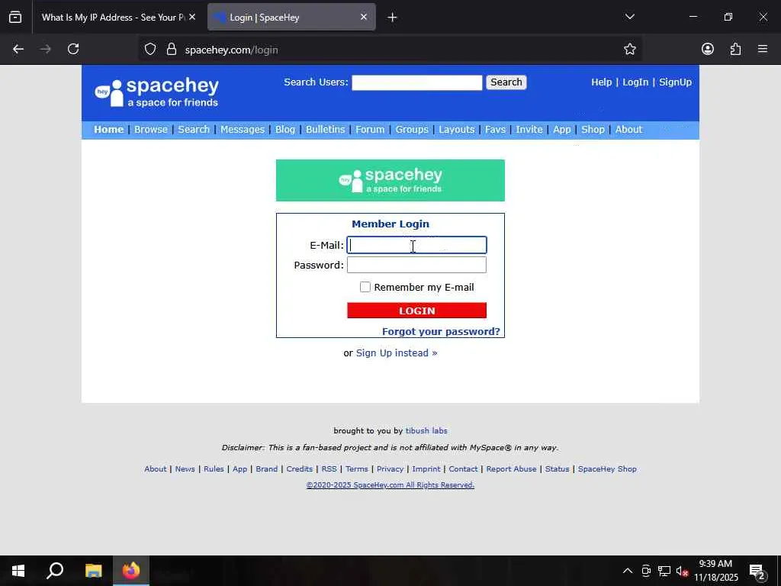Click the Password input field

click(x=417, y=265)
